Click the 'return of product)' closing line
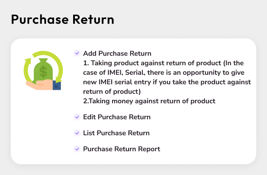Screen dimensions: 267x175 (112, 92)
